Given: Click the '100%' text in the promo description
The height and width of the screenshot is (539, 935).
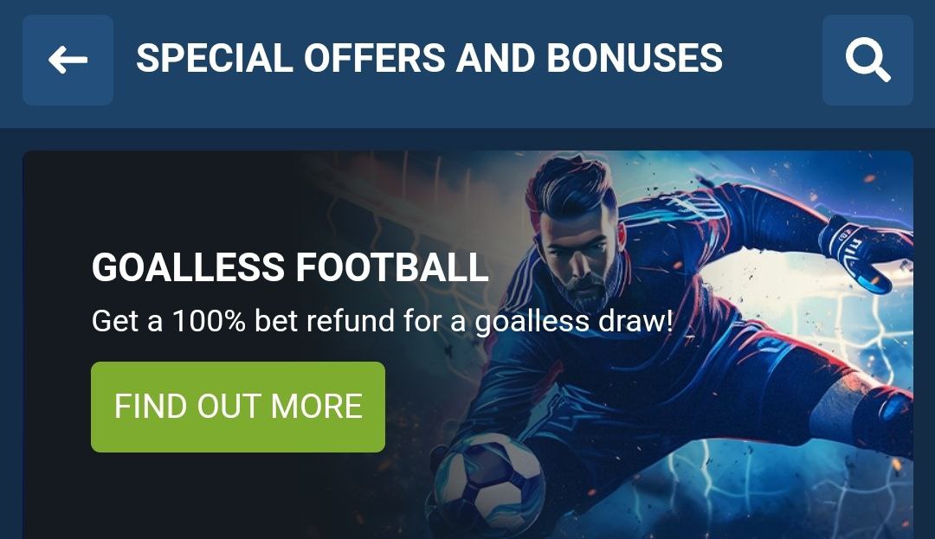Looking at the screenshot, I should pos(209,320).
